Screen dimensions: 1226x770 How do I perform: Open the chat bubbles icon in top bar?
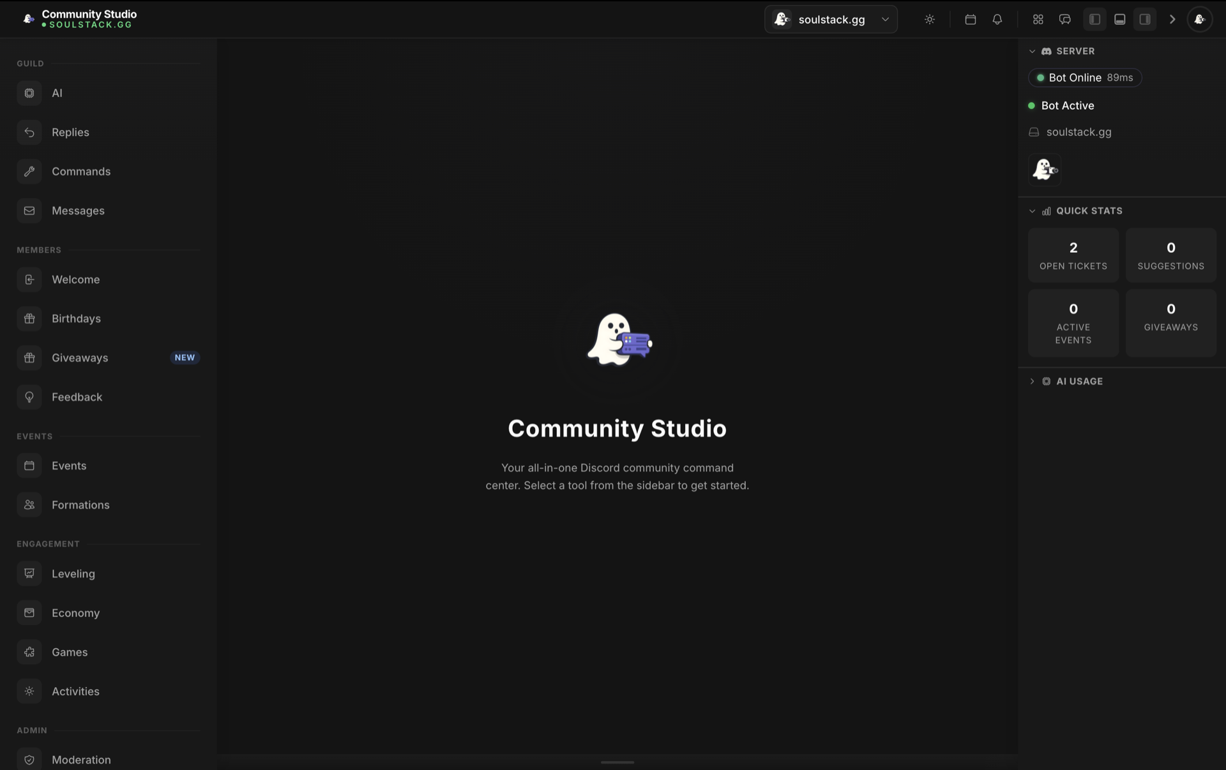pos(1065,19)
